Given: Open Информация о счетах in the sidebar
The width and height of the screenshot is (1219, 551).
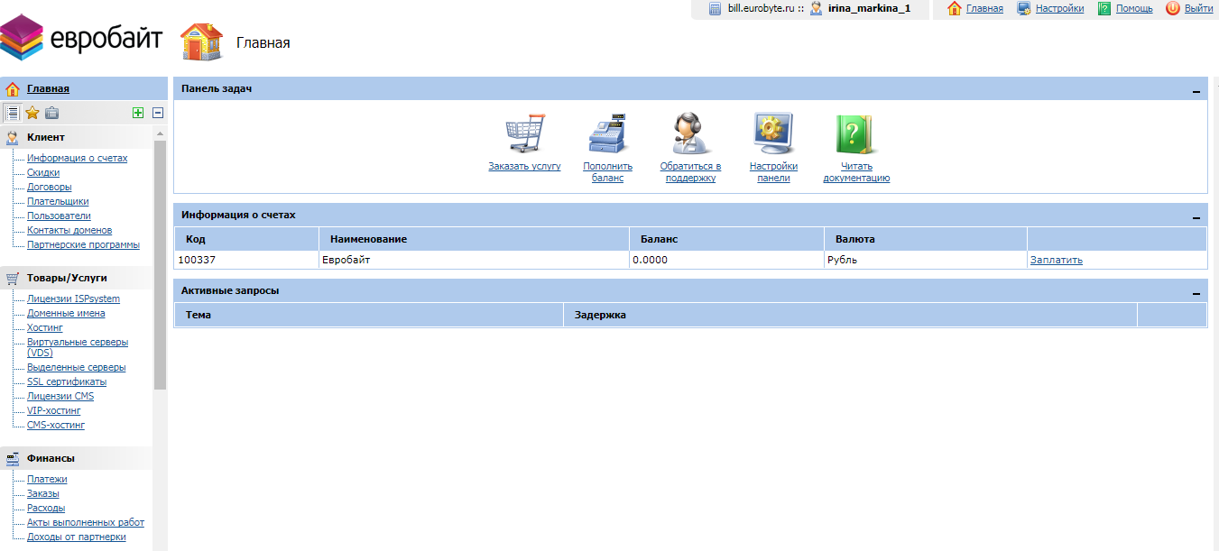Looking at the screenshot, I should [77, 158].
